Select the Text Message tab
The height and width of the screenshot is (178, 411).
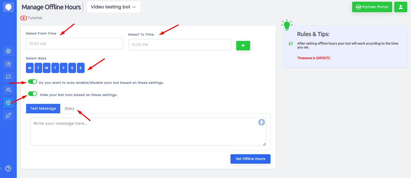point(43,108)
